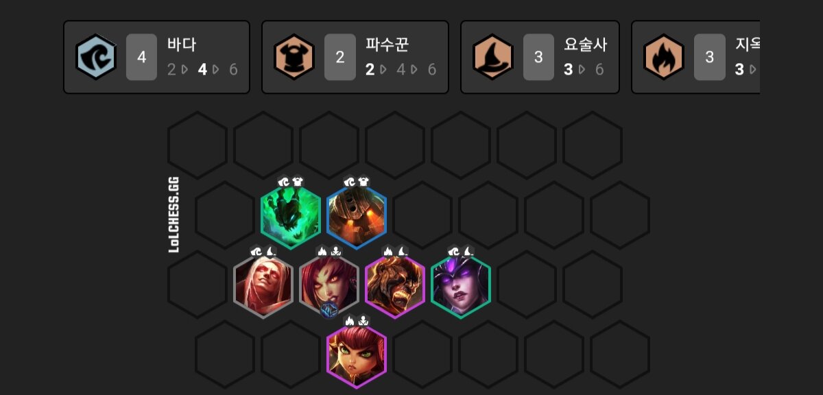The height and width of the screenshot is (395, 823).
Task: Click the Mage (요술사) hat trait icon
Action: click(493, 57)
